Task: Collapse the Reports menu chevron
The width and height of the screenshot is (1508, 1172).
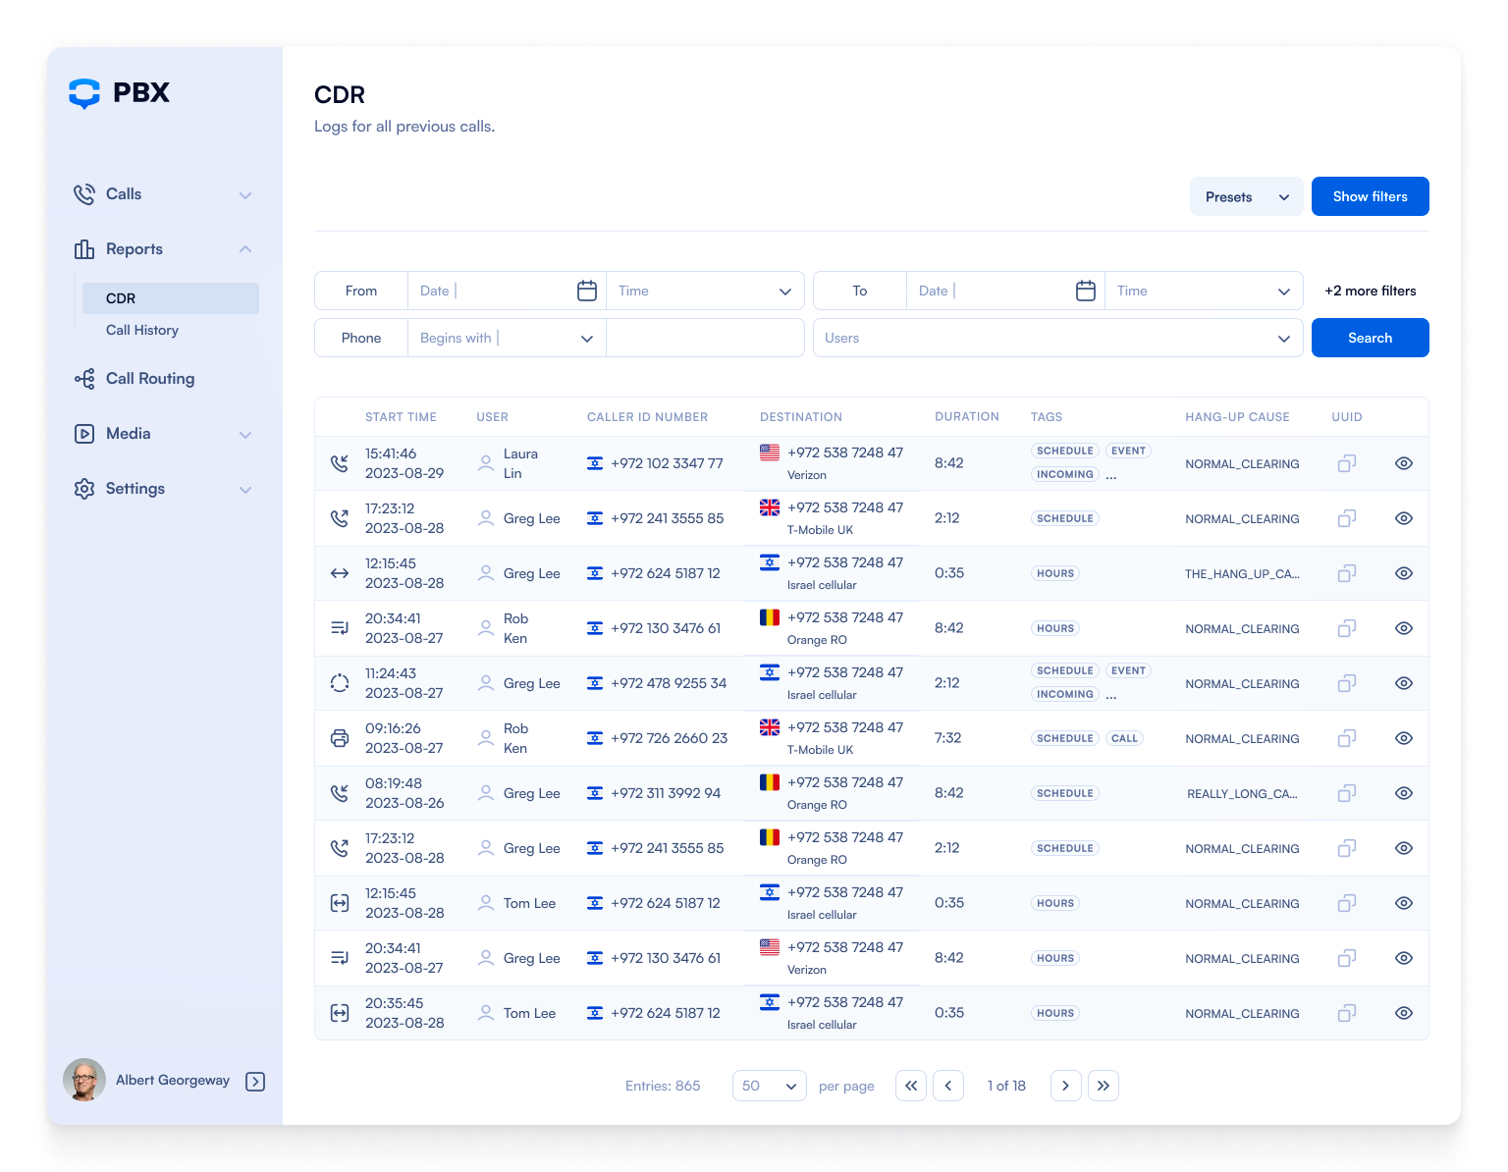Action: (x=245, y=249)
